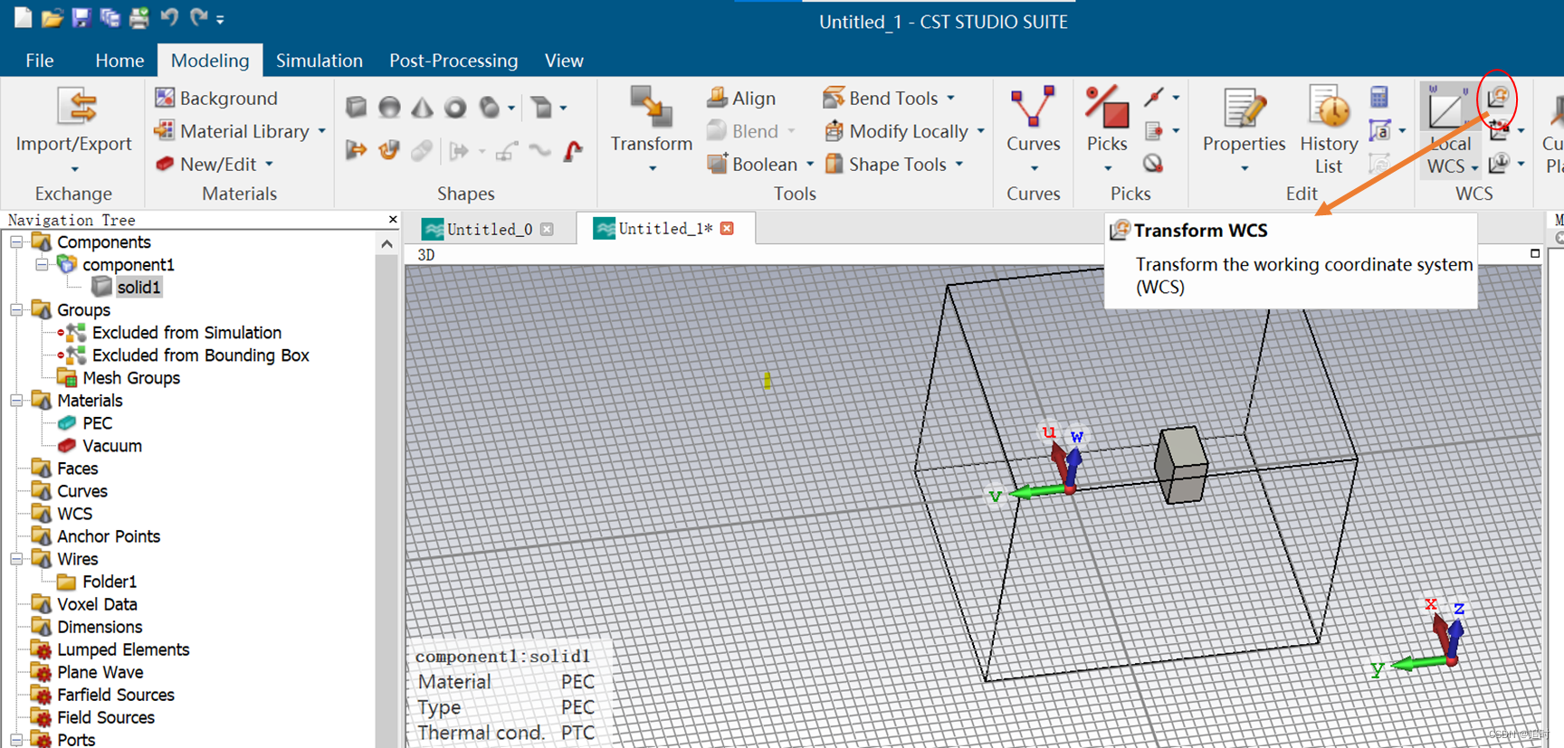Select the Lumped Elements tree item
The width and height of the screenshot is (1564, 748).
tap(123, 649)
